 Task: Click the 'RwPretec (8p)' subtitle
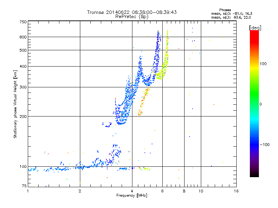click(132, 17)
